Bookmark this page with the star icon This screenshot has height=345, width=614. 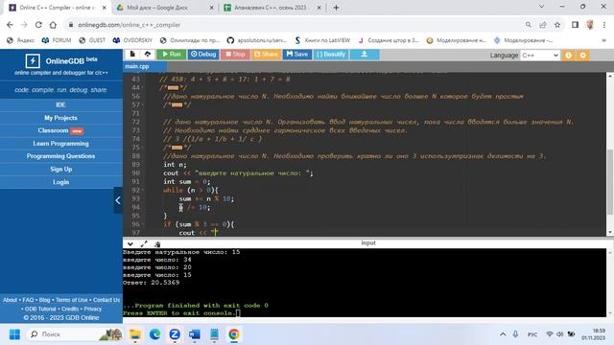coord(557,25)
